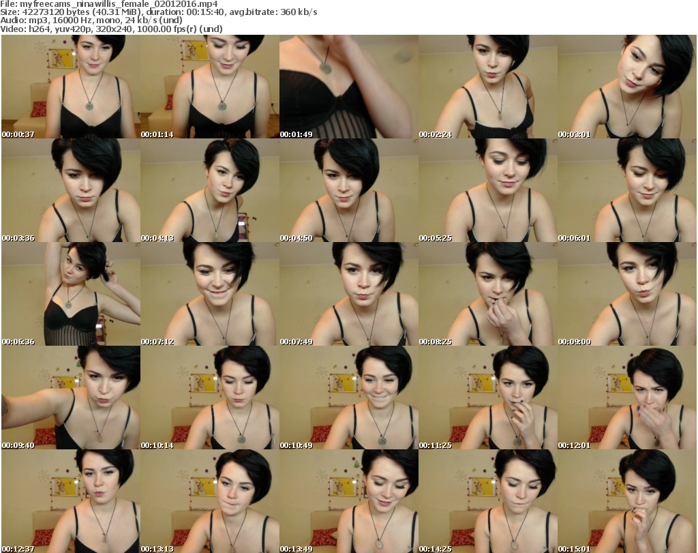
Task: Open the thumbnail labeled 00:10:14
Action: [210, 398]
